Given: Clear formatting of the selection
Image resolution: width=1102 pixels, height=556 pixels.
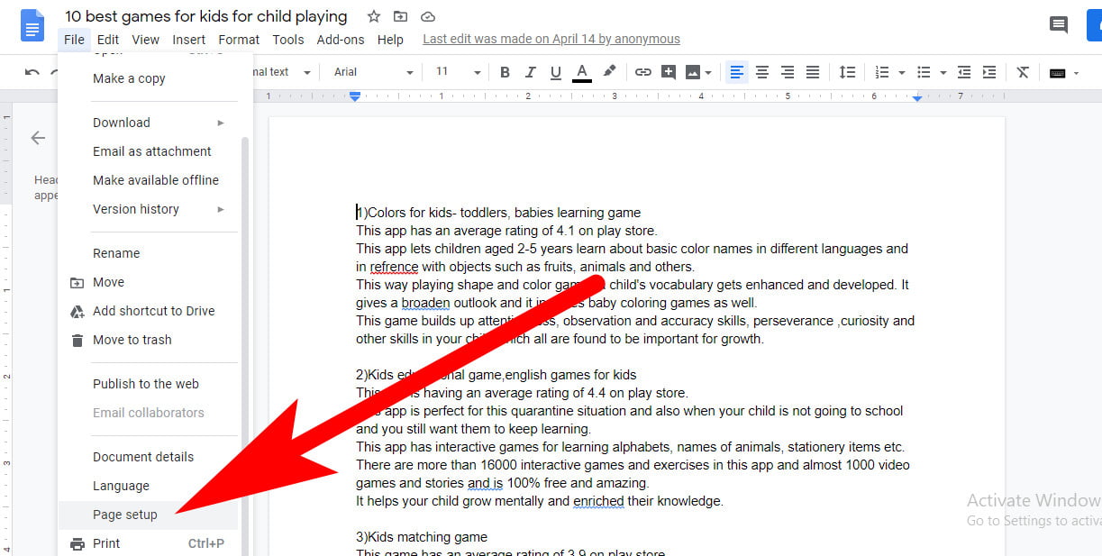Looking at the screenshot, I should coord(1023,72).
